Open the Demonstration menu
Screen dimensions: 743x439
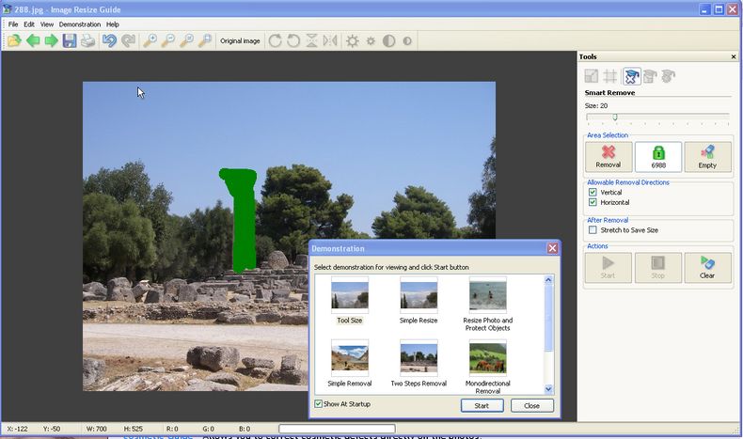pyautogui.click(x=80, y=24)
